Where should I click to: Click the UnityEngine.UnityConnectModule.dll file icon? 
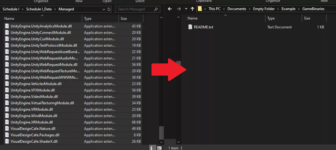coord(7,33)
